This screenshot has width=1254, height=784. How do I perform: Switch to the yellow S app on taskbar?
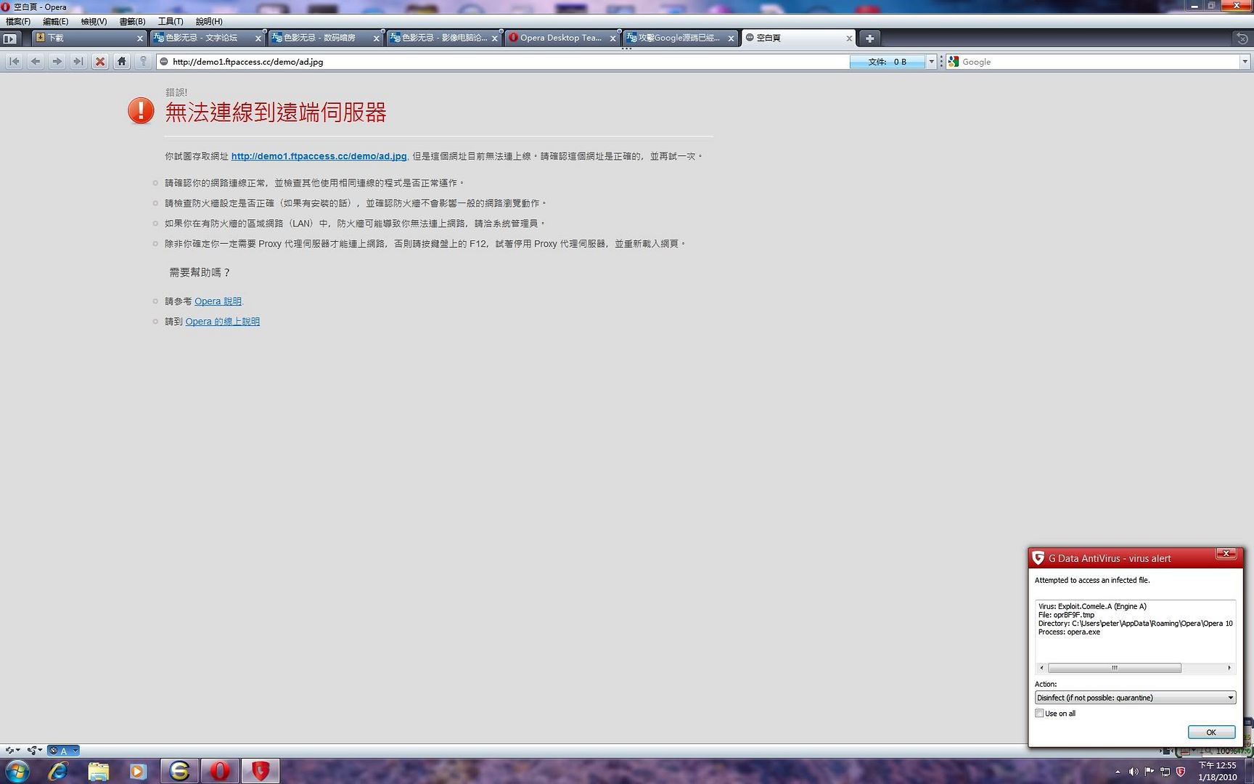tap(179, 771)
